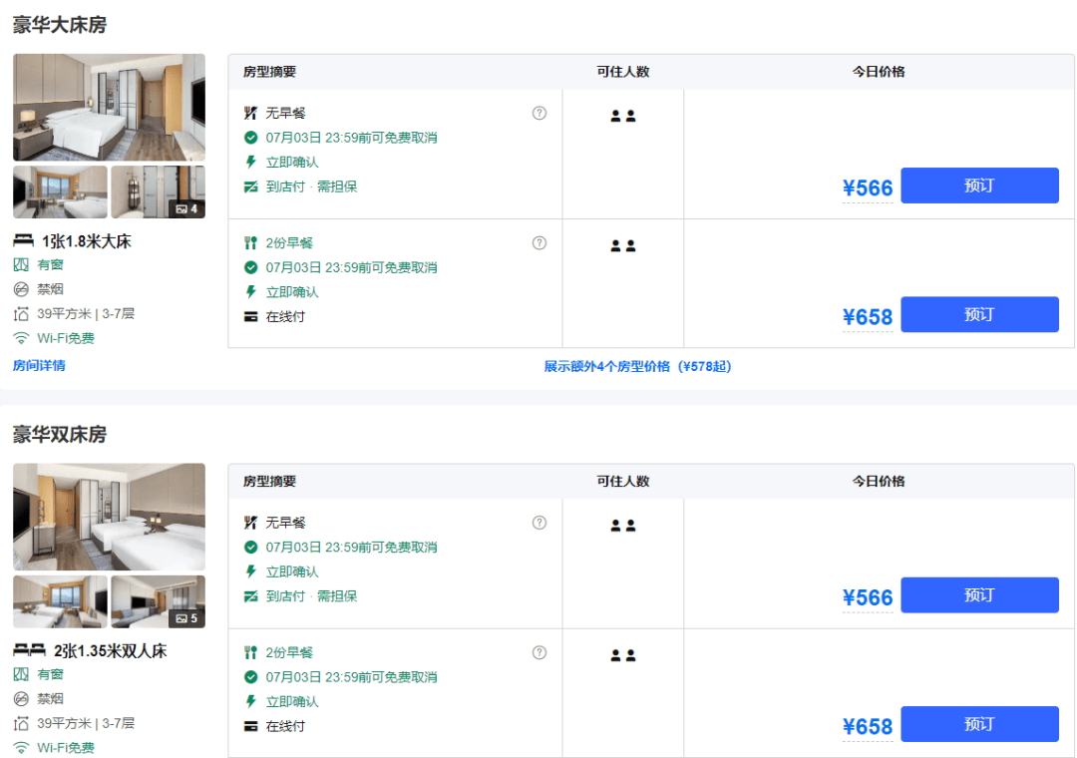Click ¥658 price of first room breakdown
This screenshot has width=1077, height=758.
[x=868, y=317]
